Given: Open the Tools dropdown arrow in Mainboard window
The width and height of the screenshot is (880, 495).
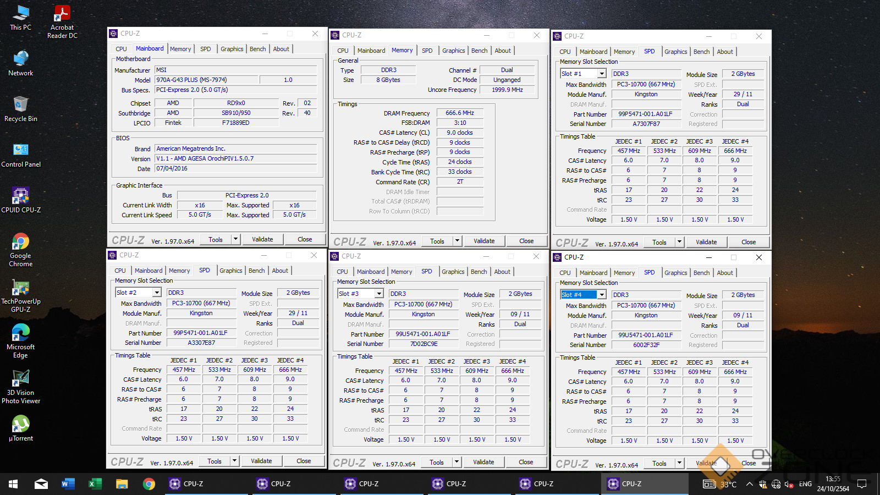Looking at the screenshot, I should [235, 239].
